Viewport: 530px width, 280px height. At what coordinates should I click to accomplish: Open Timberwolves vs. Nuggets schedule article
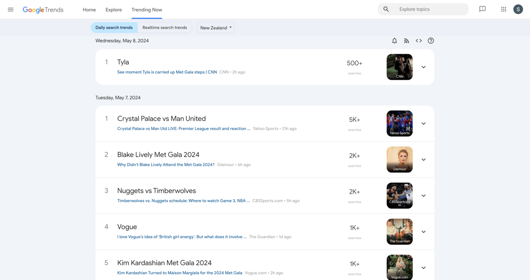(183, 201)
